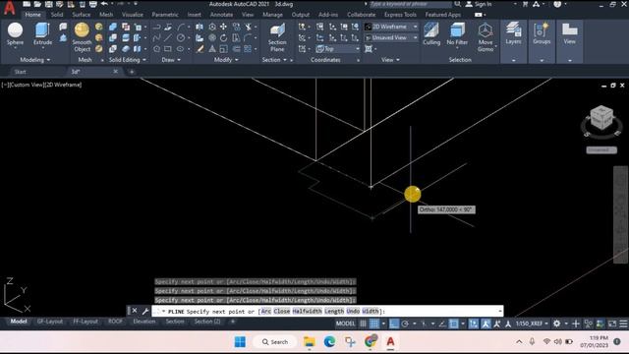This screenshot has width=629, height=354.
Task: Select the Sphere modeling tool
Action: [15, 33]
